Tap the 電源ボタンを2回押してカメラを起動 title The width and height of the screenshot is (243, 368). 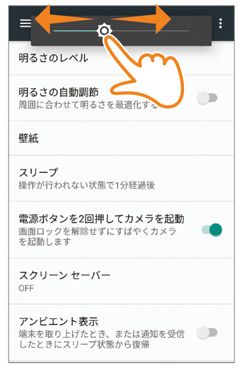(x=101, y=218)
